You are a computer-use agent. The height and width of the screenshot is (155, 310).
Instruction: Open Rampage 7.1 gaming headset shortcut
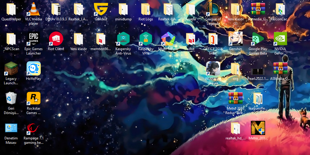tap(33, 128)
